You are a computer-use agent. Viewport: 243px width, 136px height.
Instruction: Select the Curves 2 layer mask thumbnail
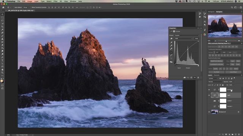click(223, 90)
